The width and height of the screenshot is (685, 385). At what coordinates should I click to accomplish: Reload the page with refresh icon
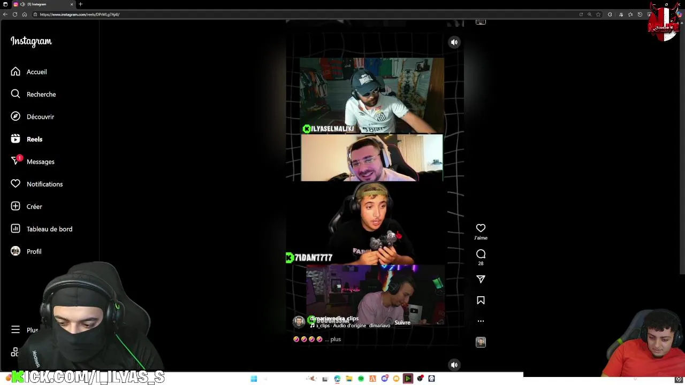(15, 14)
